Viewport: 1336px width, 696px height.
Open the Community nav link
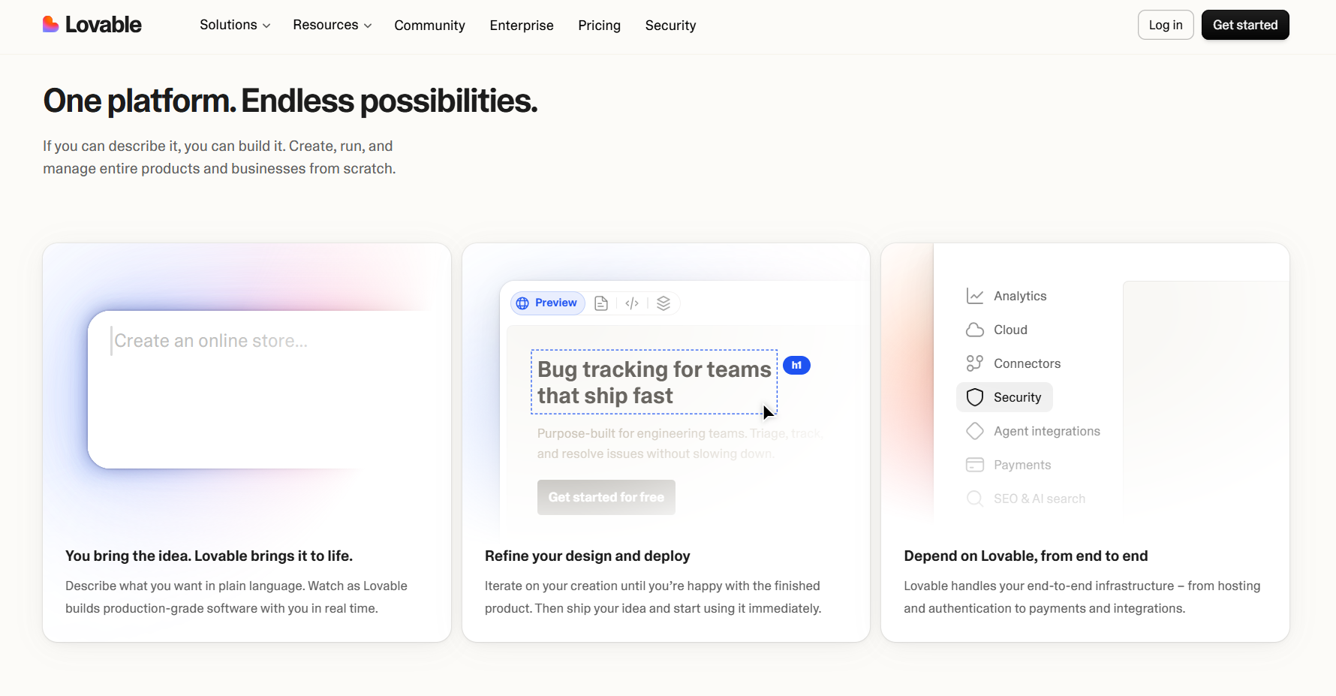[x=429, y=26]
